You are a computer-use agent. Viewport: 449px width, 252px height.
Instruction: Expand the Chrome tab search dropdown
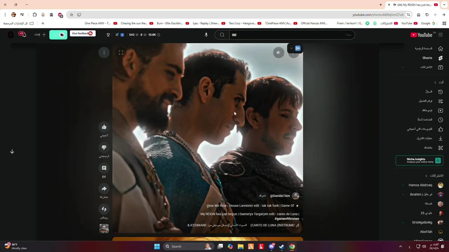point(444,5)
